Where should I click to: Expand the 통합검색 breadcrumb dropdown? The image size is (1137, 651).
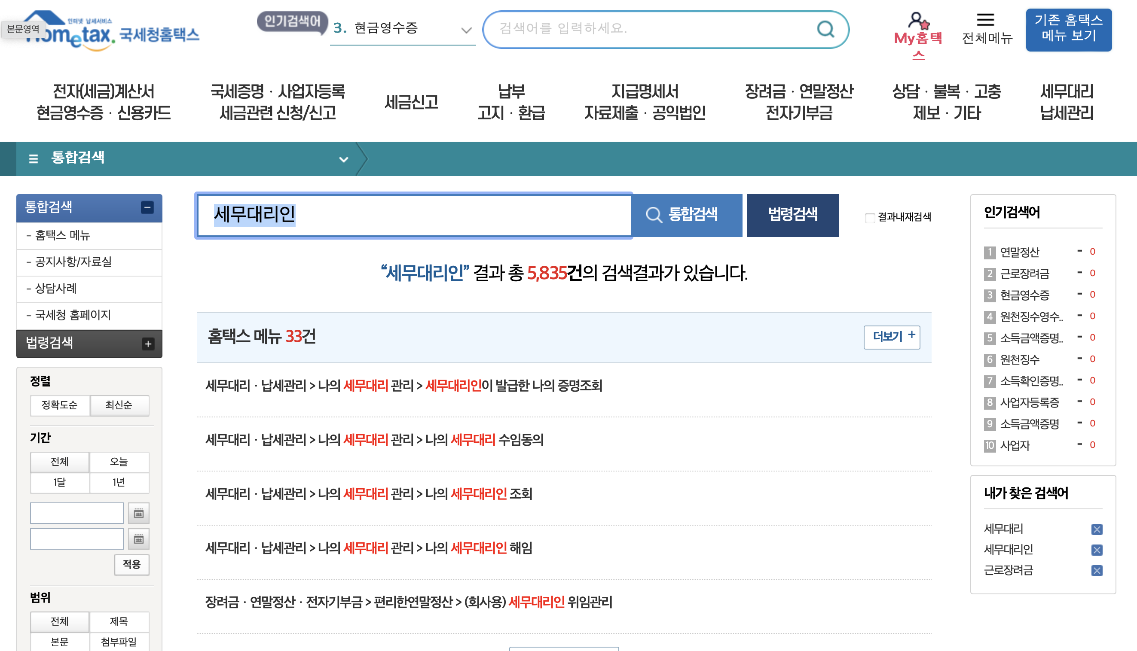pos(343,159)
